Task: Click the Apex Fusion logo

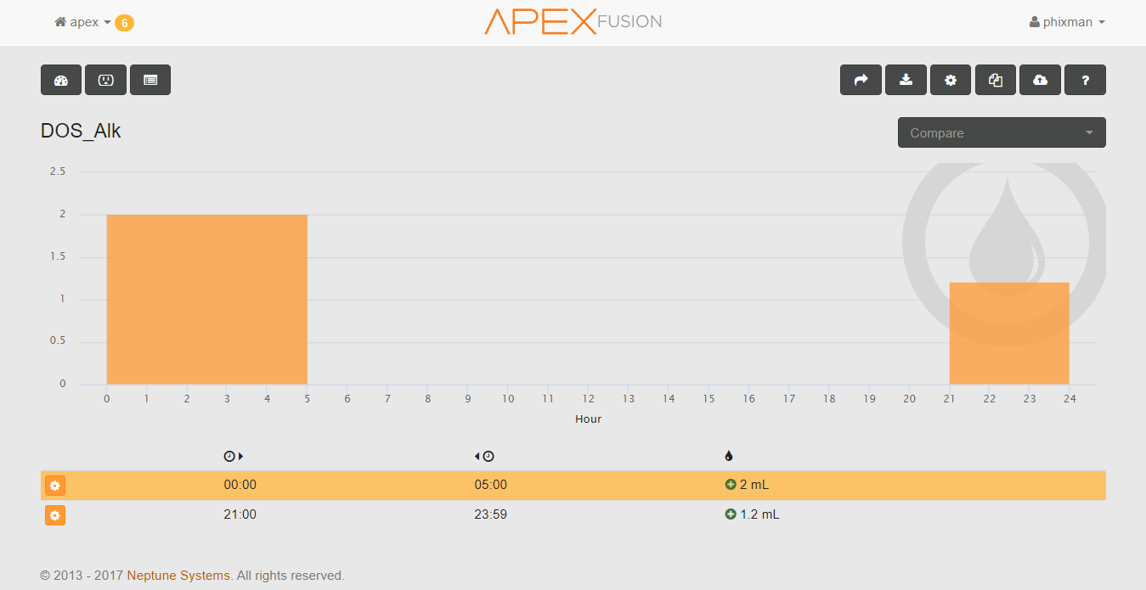Action: click(573, 22)
